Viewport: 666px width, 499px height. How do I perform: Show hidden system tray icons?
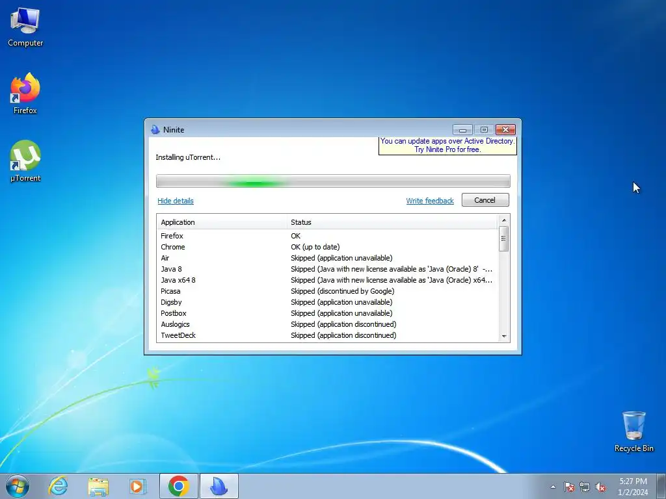[553, 487]
